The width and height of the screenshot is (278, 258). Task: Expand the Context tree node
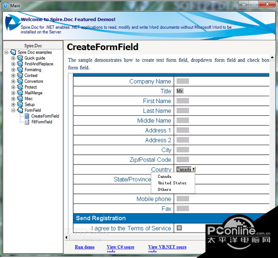tap(13, 76)
